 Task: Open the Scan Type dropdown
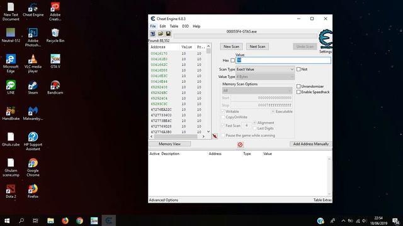(265, 70)
